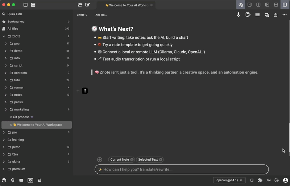
Task: Start voice dictation with microphone icon
Action: pos(239,15)
